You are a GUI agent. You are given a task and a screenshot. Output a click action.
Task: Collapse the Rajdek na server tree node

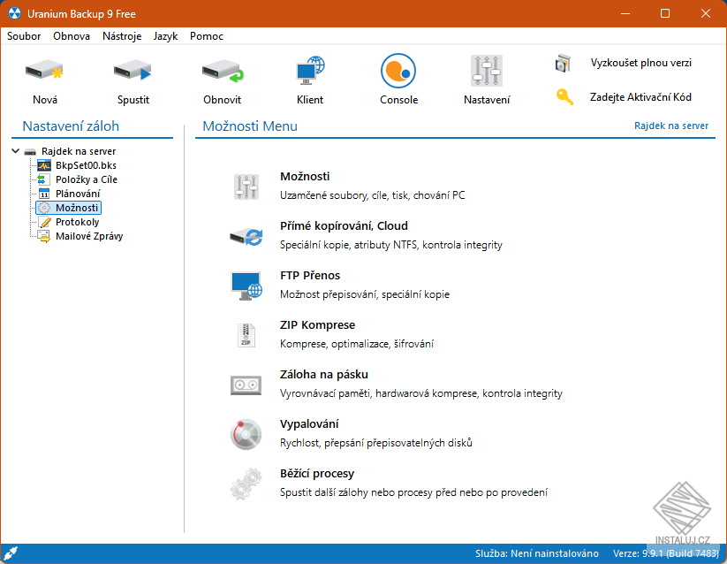click(15, 151)
